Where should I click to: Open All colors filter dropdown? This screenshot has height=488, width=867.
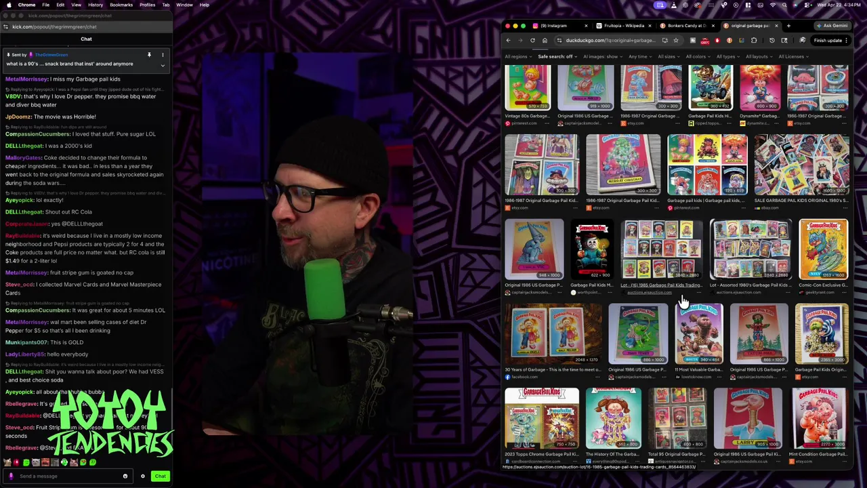[698, 57]
